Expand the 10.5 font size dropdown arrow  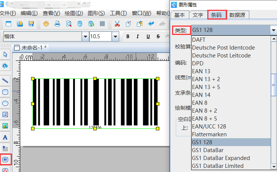(x=115, y=36)
